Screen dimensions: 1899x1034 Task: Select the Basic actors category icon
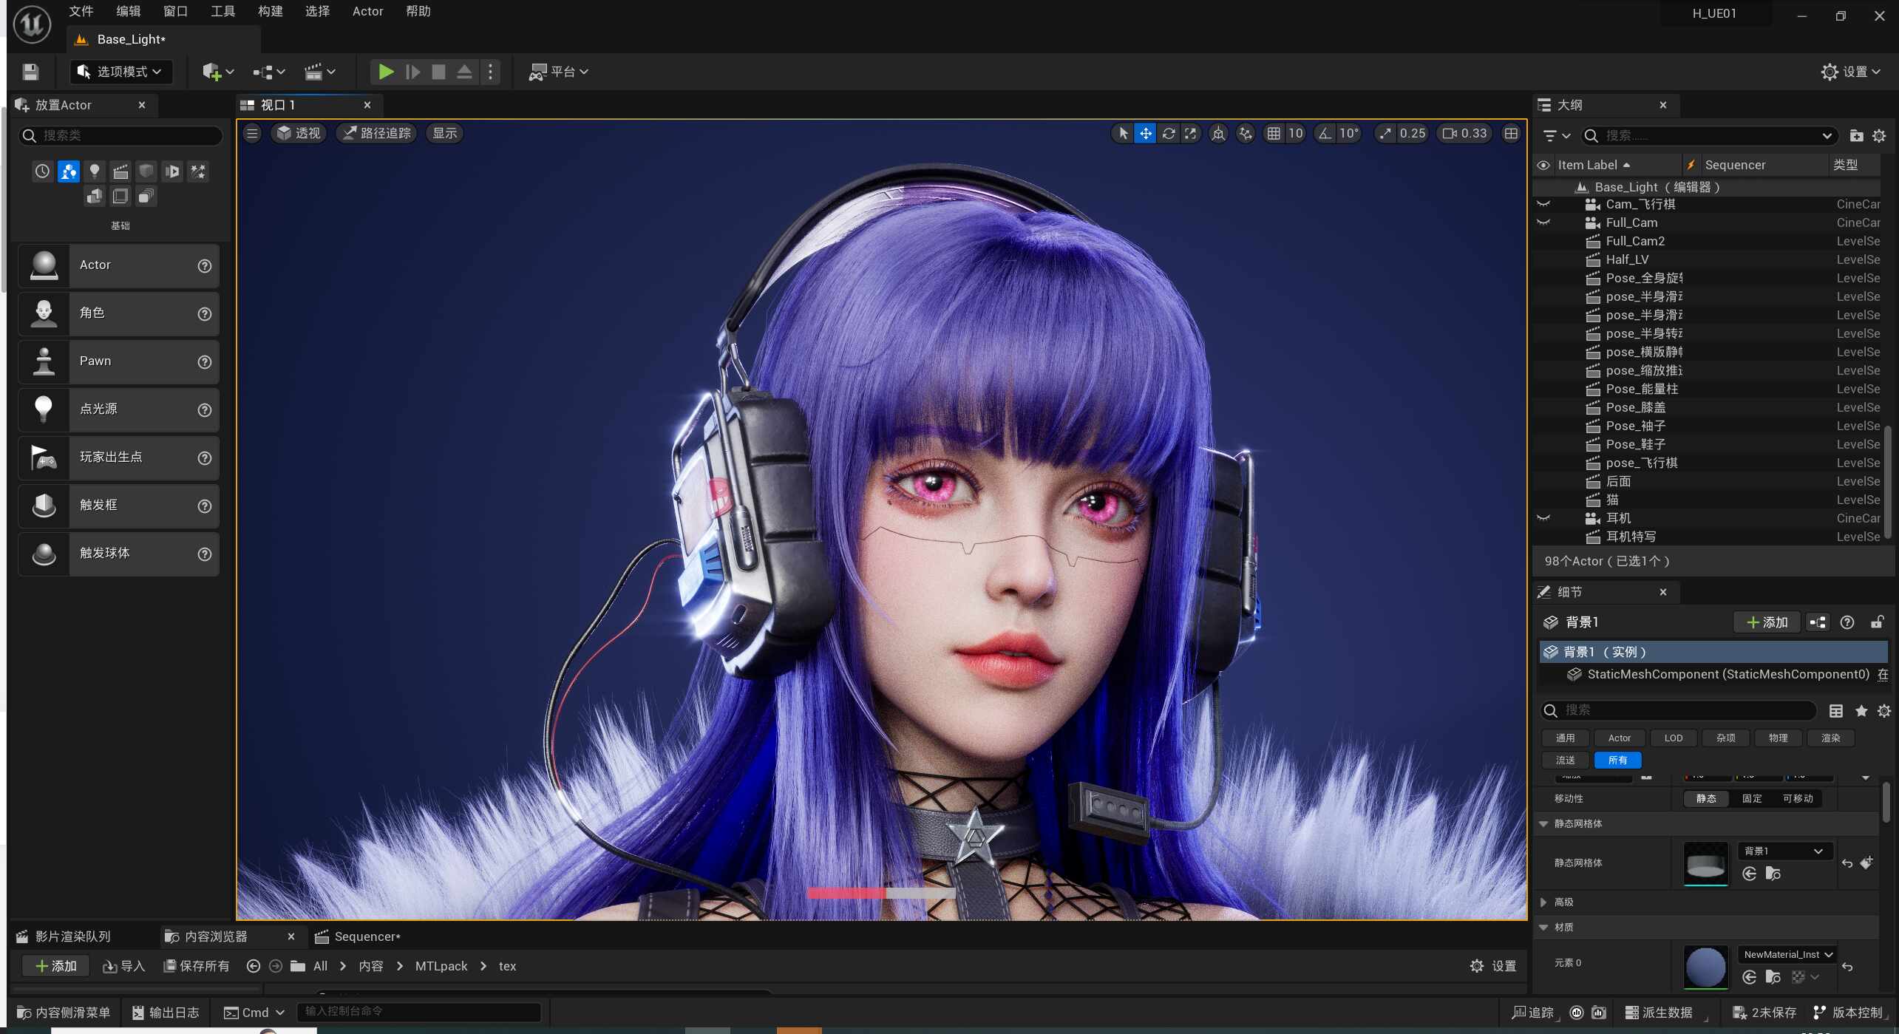(x=68, y=171)
